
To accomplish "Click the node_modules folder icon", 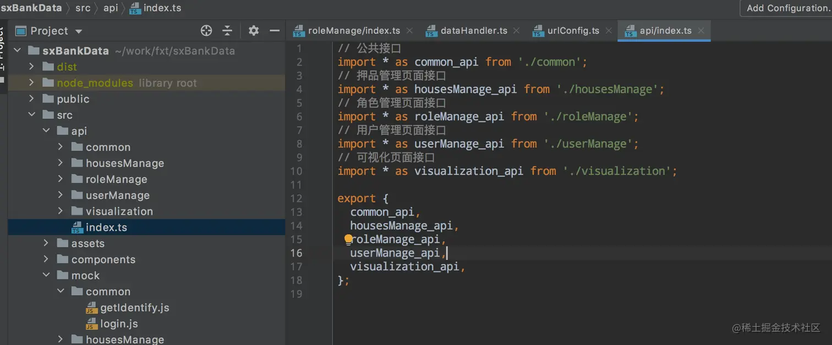I will click(48, 83).
